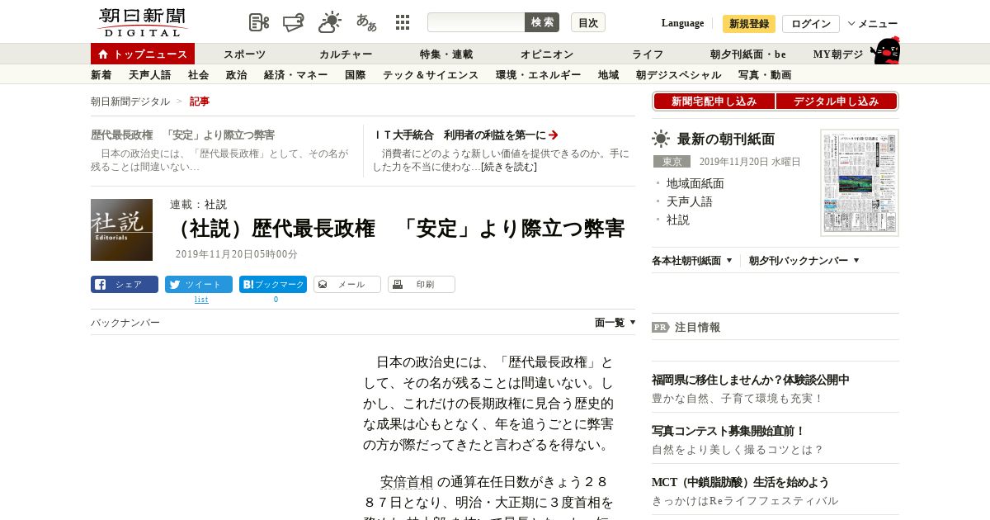Expand the 面一覧 dropdown
The image size is (990, 520).
615,323
